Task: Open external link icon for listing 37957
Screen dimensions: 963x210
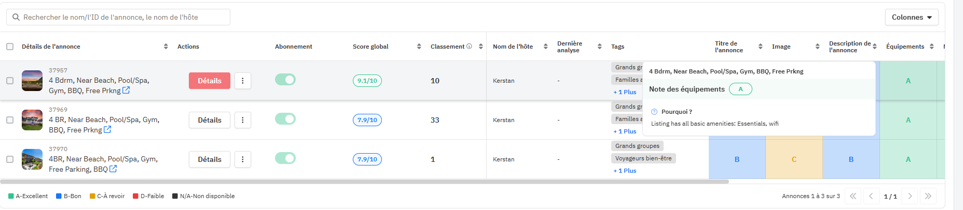Action: tap(126, 91)
